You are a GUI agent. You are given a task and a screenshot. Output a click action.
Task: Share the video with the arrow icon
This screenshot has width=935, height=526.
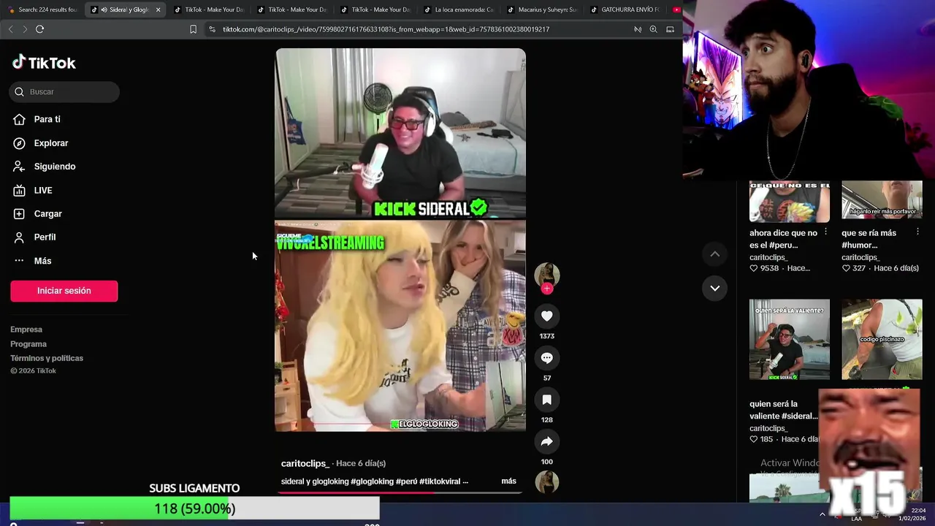tap(546, 441)
